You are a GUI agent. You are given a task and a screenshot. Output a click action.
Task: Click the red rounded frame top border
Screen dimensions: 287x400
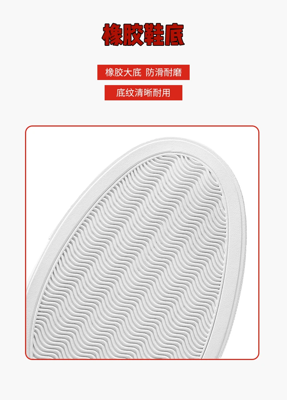pyautogui.click(x=142, y=126)
